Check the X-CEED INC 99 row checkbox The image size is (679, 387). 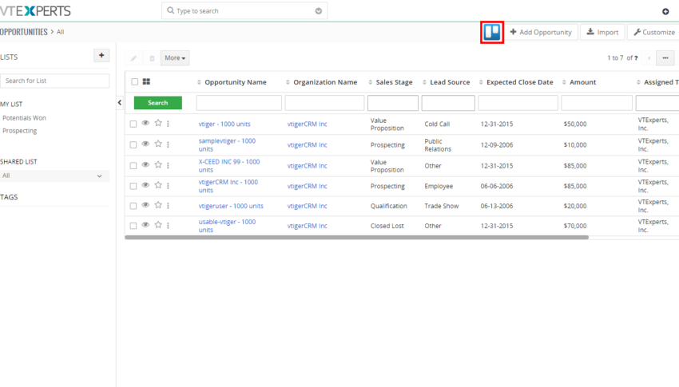pyautogui.click(x=133, y=166)
